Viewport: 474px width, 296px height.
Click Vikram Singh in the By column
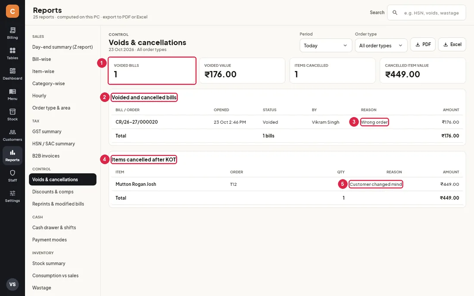pos(326,122)
